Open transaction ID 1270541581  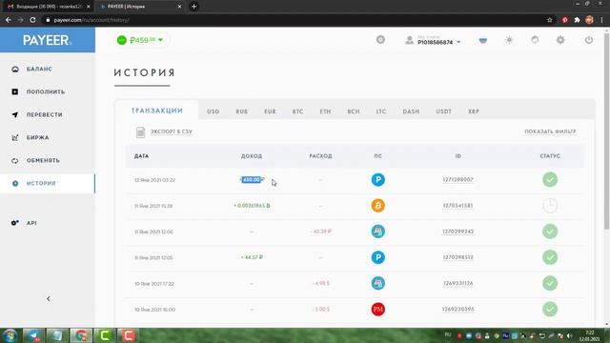(x=457, y=206)
